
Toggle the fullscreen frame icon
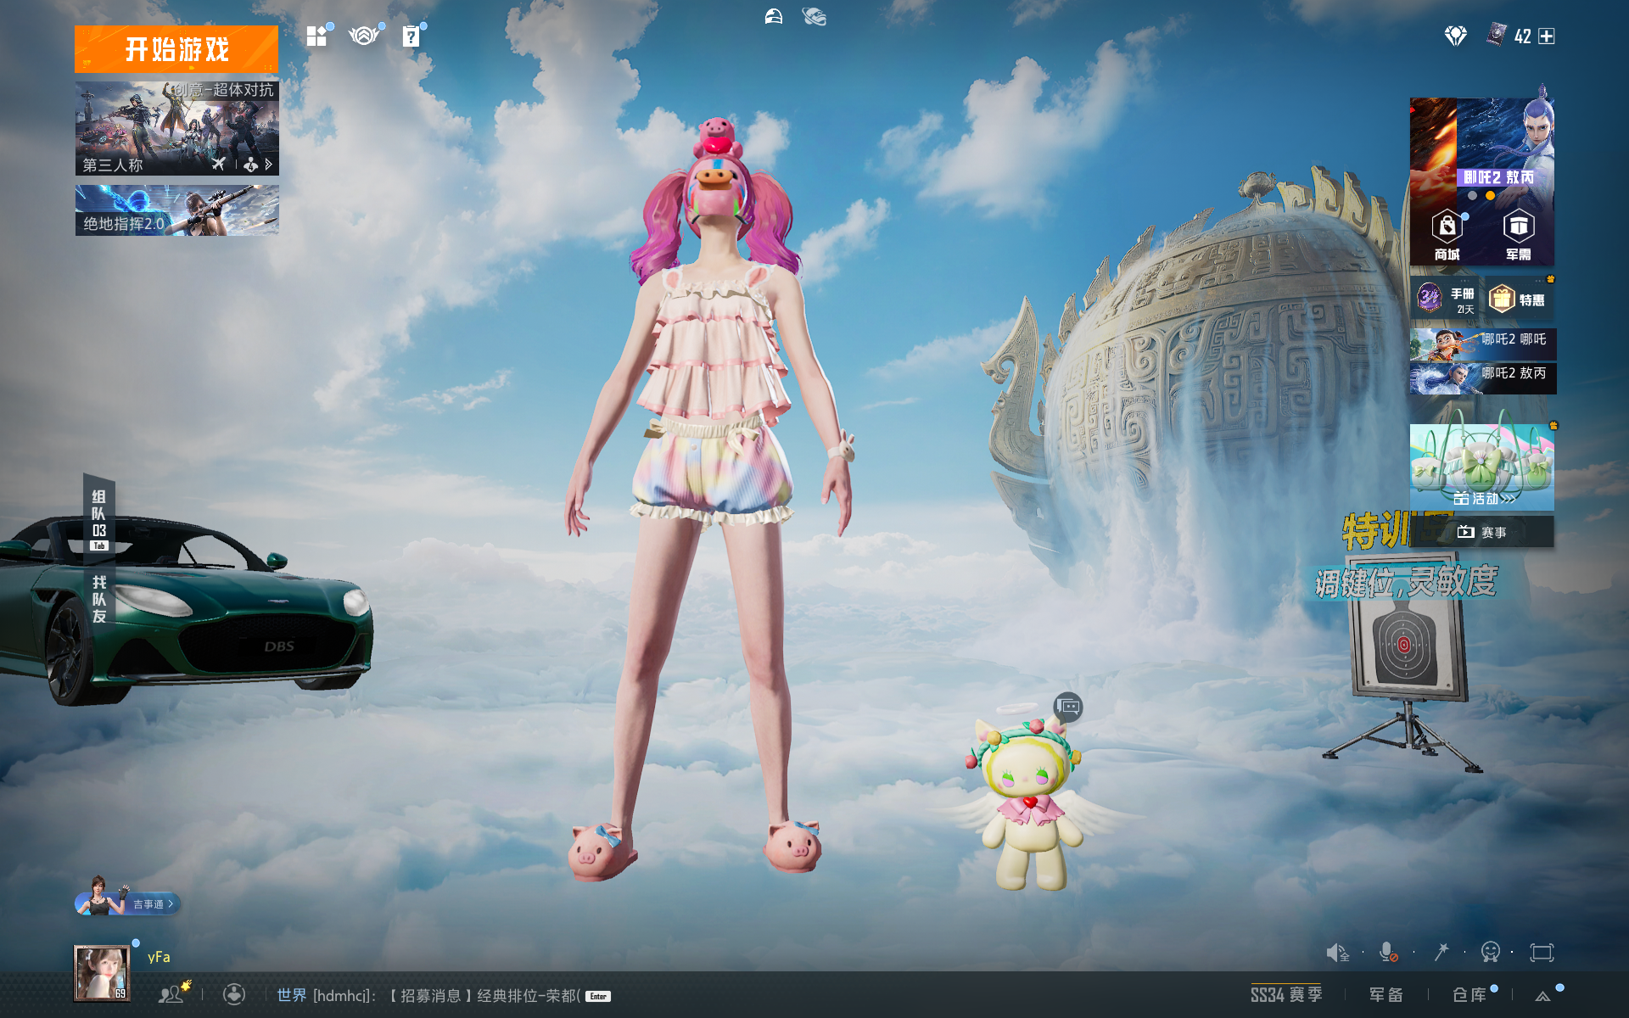(1542, 953)
